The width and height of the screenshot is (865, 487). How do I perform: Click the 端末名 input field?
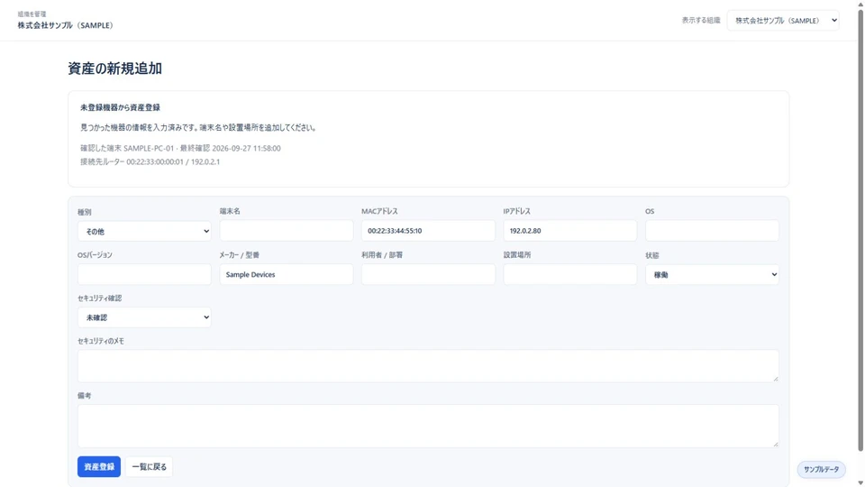[287, 230]
